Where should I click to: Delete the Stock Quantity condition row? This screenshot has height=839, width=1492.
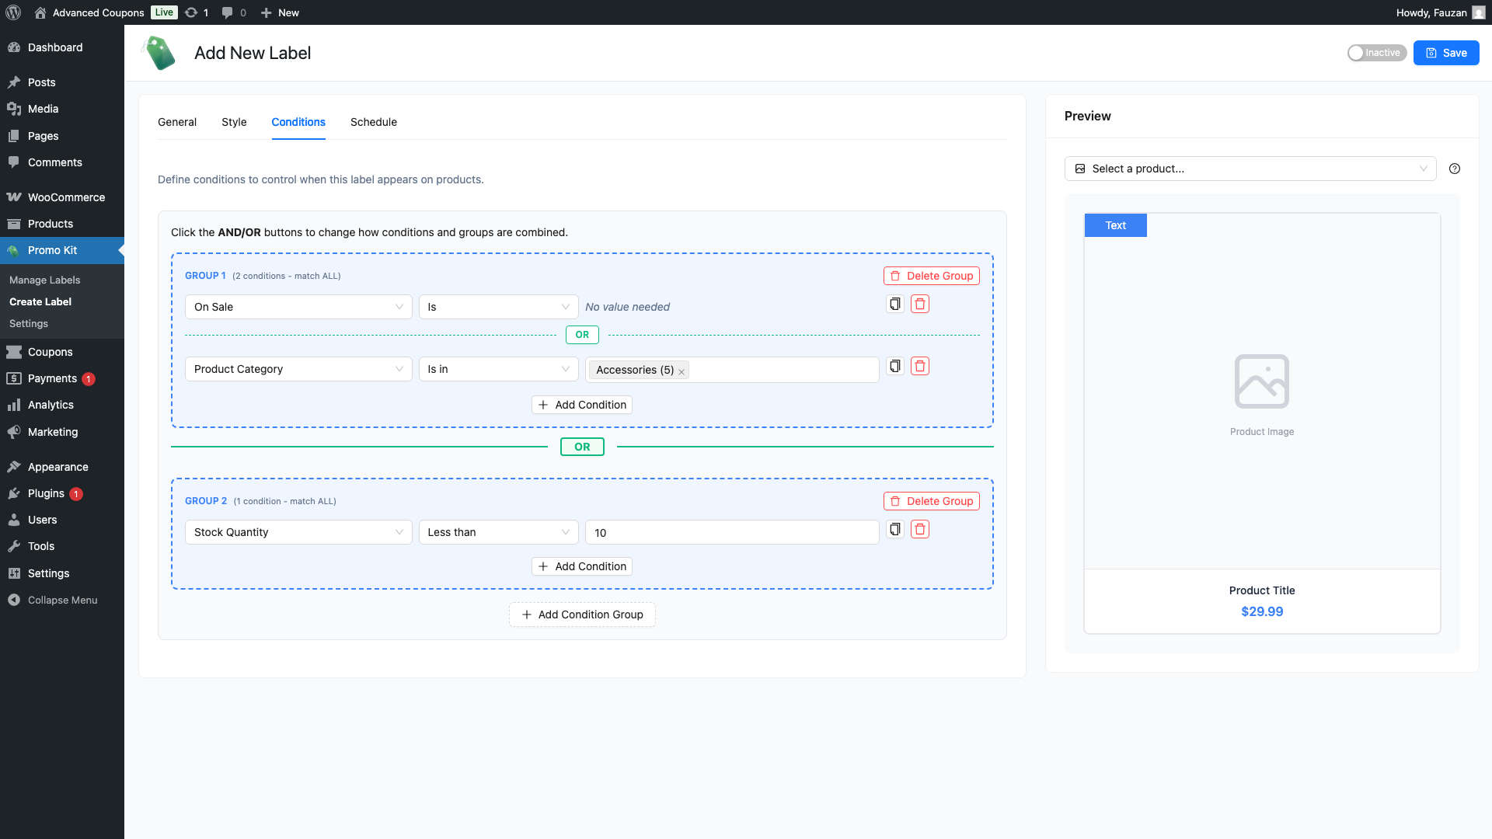point(920,529)
